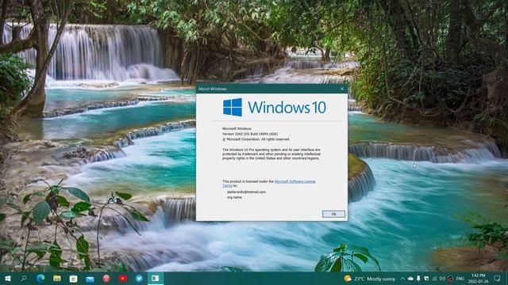
Task: Open the Action Center notifications
Action: [x=498, y=278]
